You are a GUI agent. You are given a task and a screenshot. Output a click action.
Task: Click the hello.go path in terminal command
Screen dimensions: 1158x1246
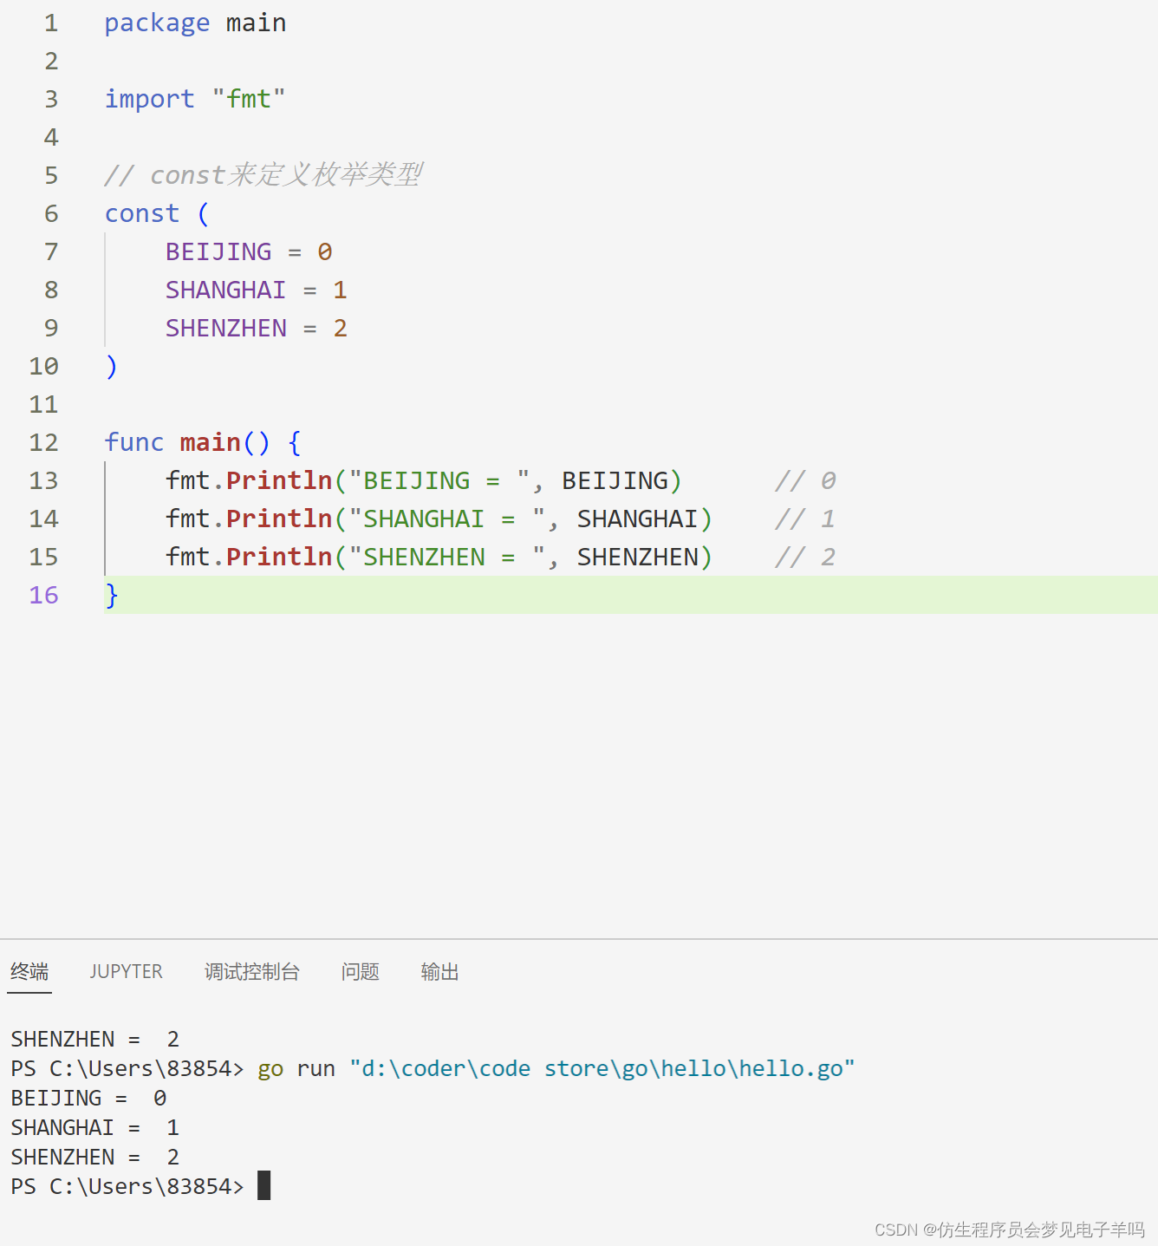click(602, 1068)
